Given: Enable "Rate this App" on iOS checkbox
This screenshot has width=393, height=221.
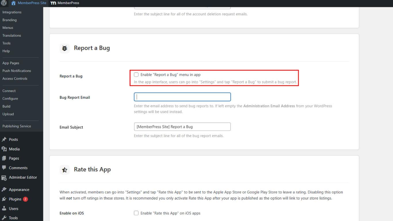Looking at the screenshot, I should pyautogui.click(x=136, y=213).
